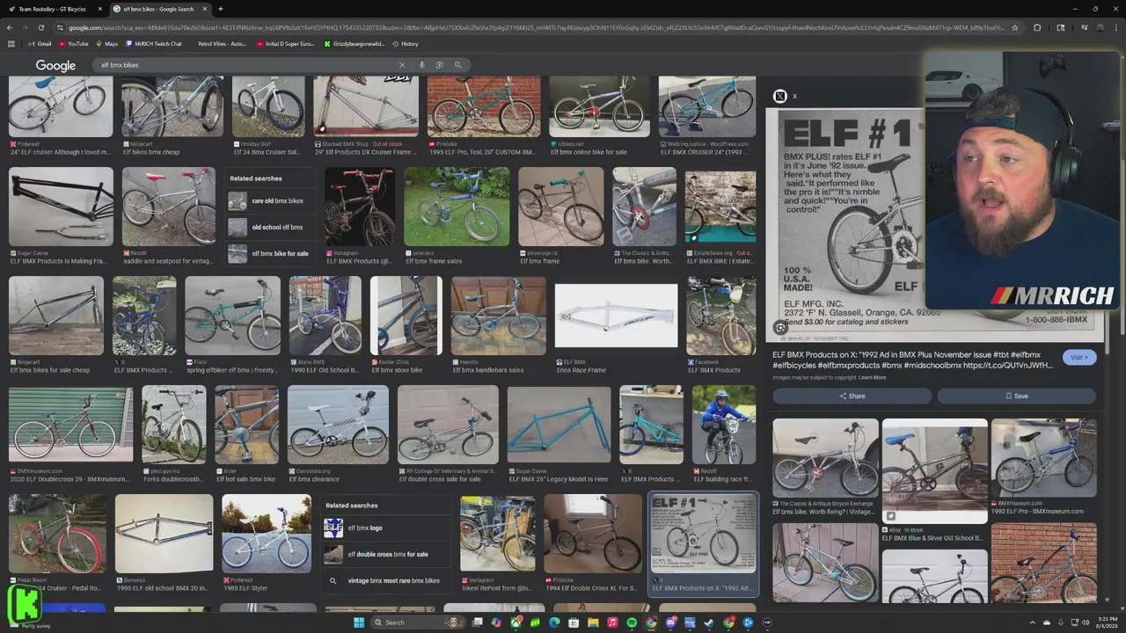Click the Share button
The width and height of the screenshot is (1126, 633).
coord(852,396)
